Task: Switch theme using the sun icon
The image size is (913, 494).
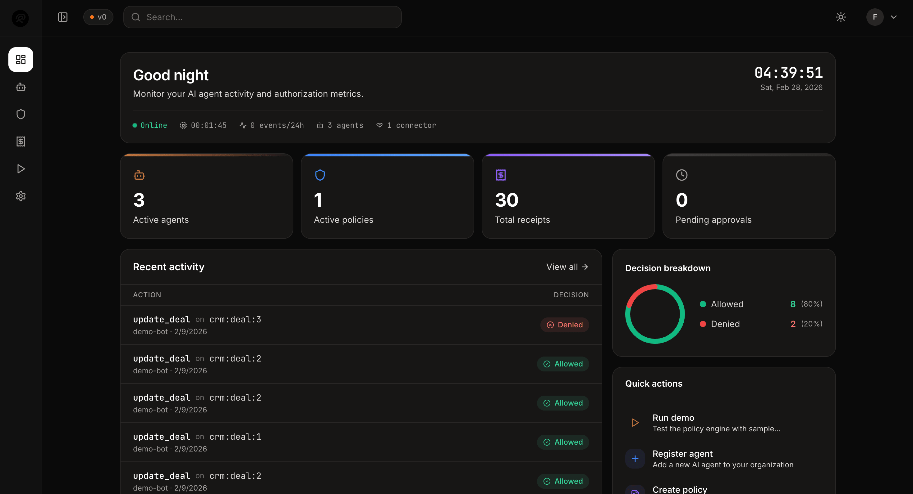Action: point(841,17)
